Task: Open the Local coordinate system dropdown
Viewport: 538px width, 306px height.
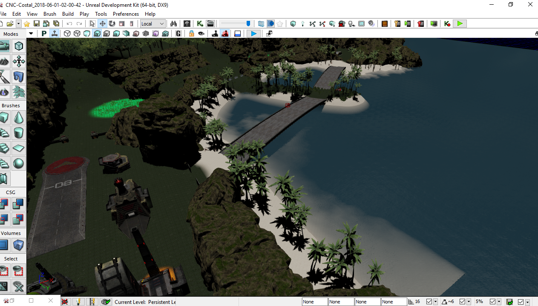Action: pos(152,24)
